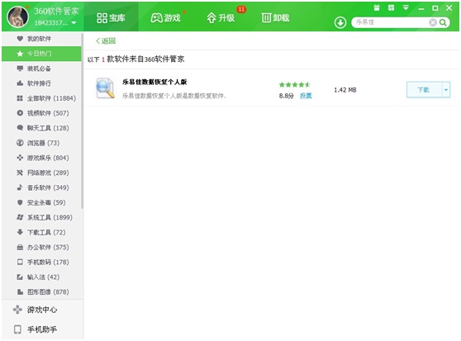Click the 乐易佳 search input field
Image resolution: width=461 pixels, height=341 pixels.
391,22
